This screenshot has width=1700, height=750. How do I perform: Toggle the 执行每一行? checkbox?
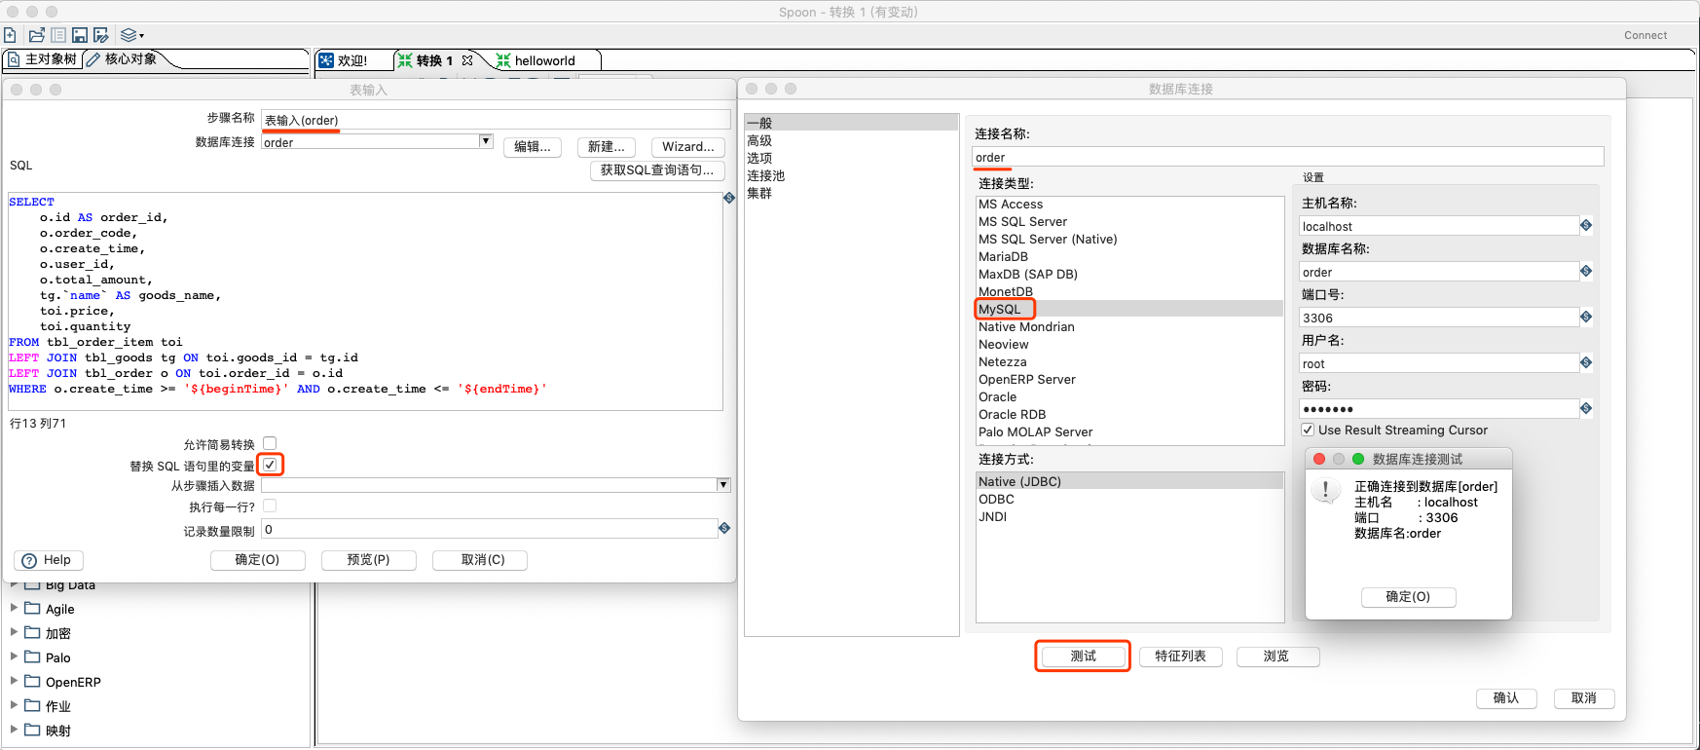[x=270, y=506]
